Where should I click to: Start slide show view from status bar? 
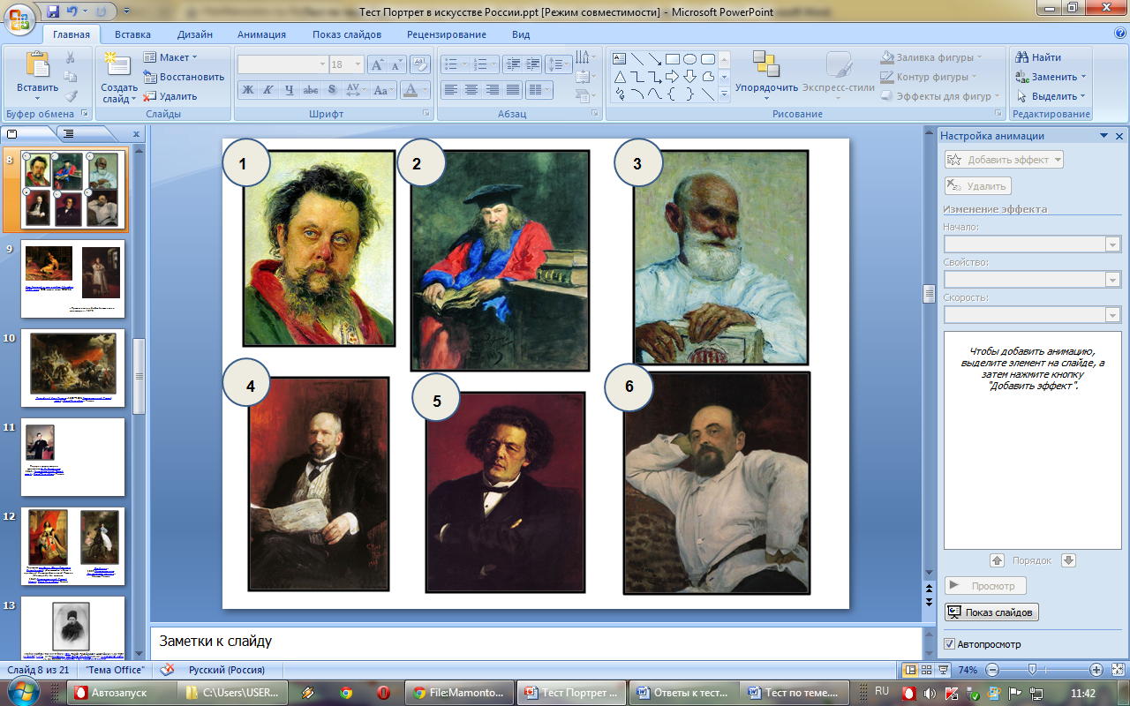point(943,670)
